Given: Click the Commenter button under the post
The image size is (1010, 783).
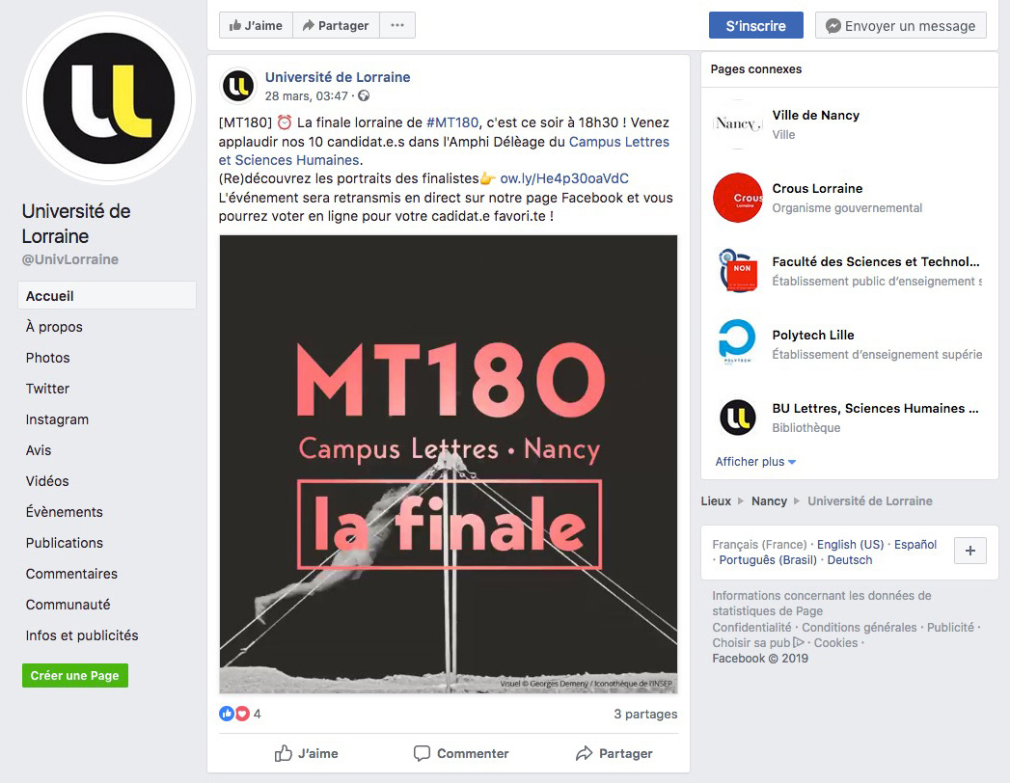Looking at the screenshot, I should (x=461, y=753).
